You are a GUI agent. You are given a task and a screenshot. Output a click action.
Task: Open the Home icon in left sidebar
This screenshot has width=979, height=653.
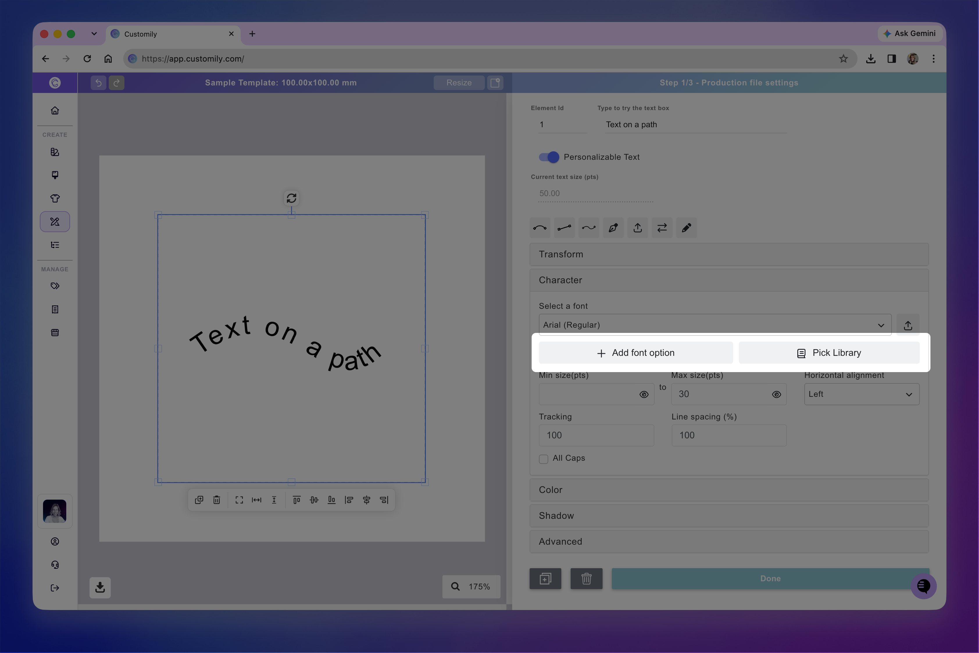pos(55,111)
